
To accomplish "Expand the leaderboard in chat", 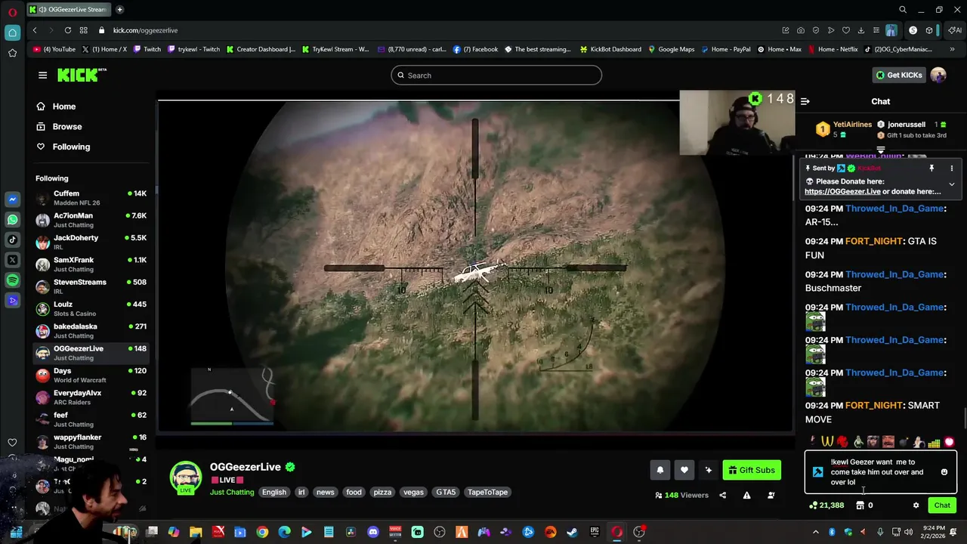I will (880, 150).
